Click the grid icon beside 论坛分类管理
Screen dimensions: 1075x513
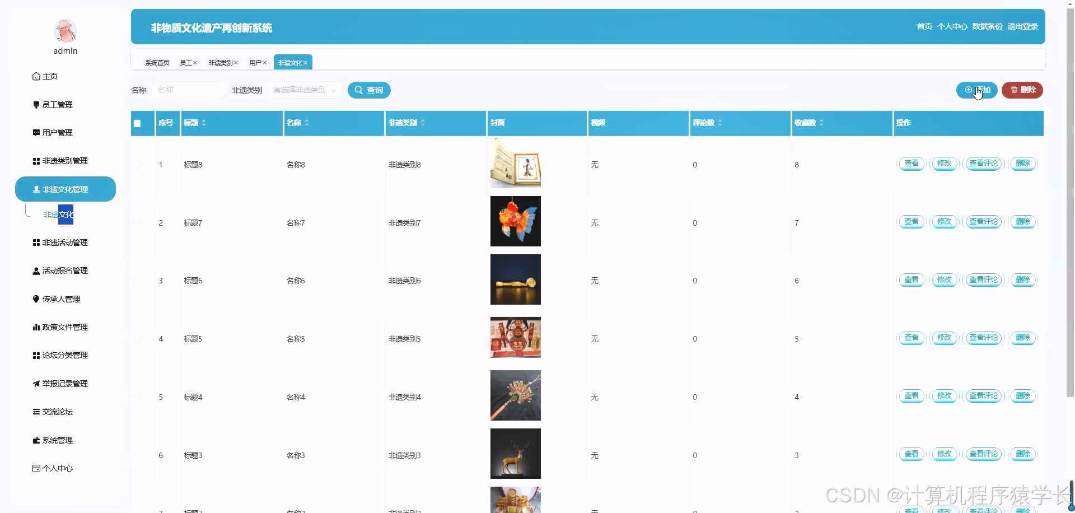coord(36,355)
